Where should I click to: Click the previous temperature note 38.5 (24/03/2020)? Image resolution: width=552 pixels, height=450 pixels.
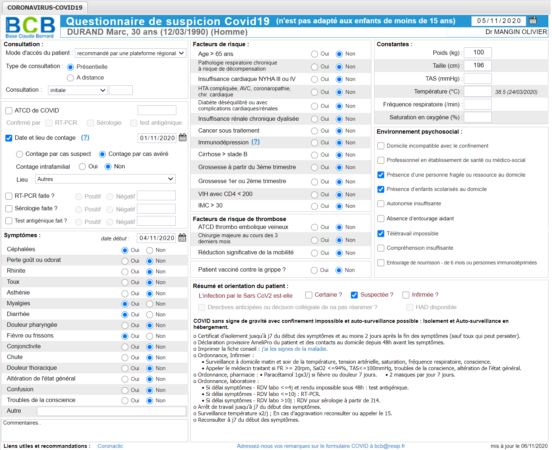(516, 92)
